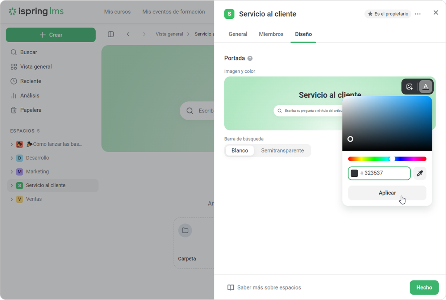The width and height of the screenshot is (446, 300).
Task: Toggle the sidebar panel icon
Action: click(111, 34)
